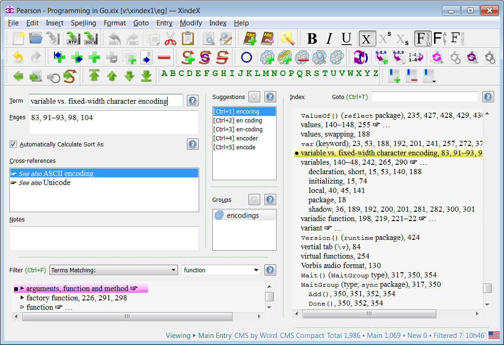Toggle Automatically Calculate Sort As checkbox
The image size is (504, 345).
13,144
